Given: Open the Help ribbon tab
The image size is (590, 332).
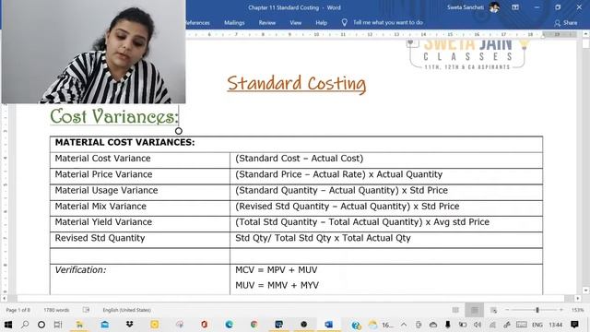Looking at the screenshot, I should pyautogui.click(x=321, y=22).
